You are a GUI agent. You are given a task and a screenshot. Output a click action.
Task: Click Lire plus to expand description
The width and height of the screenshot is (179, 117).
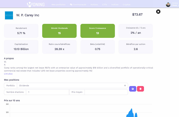8,74
